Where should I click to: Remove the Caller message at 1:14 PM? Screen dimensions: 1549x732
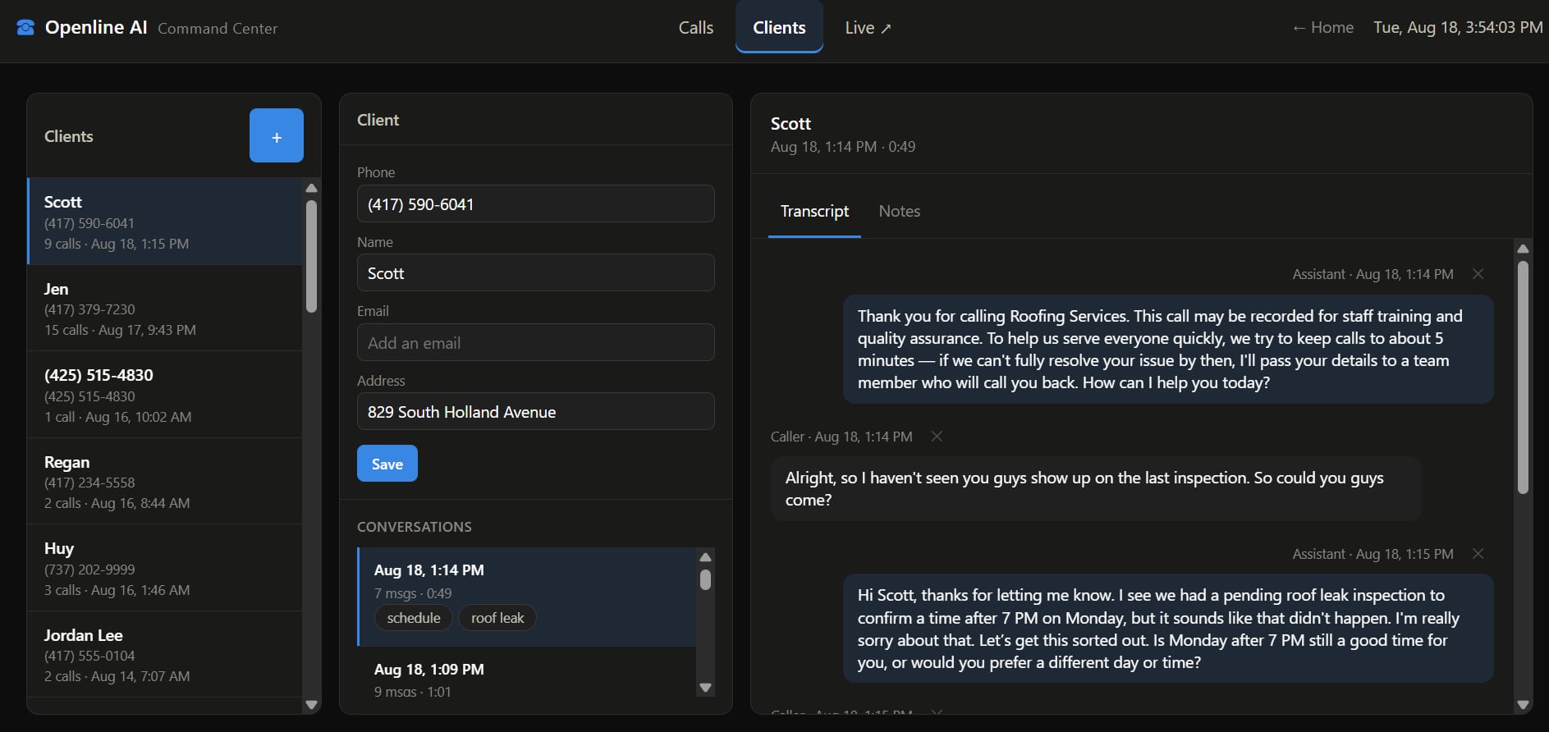pyautogui.click(x=937, y=437)
